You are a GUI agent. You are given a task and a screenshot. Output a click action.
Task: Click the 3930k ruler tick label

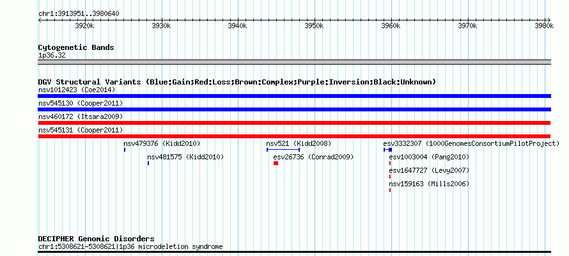162,26
